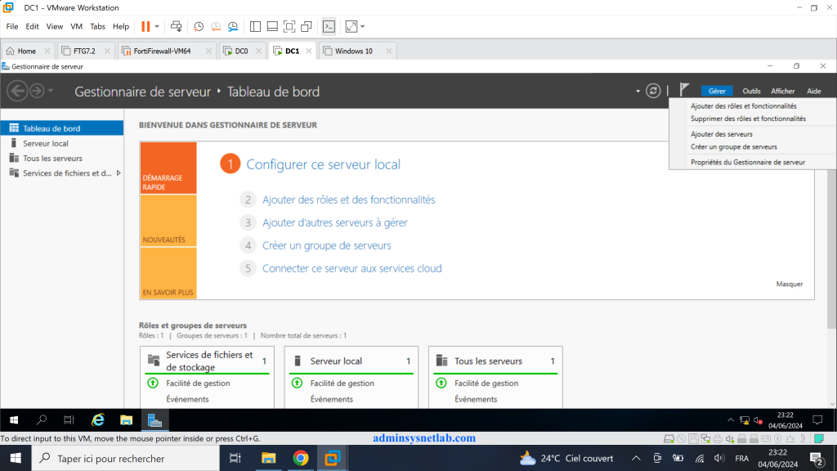This screenshot has width=837, height=471.
Task: Click Ajouter des rôles et des fonctionnalités link
Action: pos(348,200)
